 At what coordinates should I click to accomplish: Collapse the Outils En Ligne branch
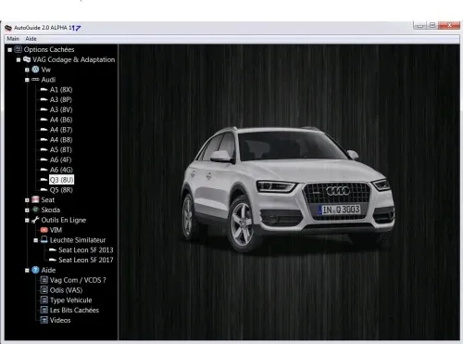pos(27,221)
